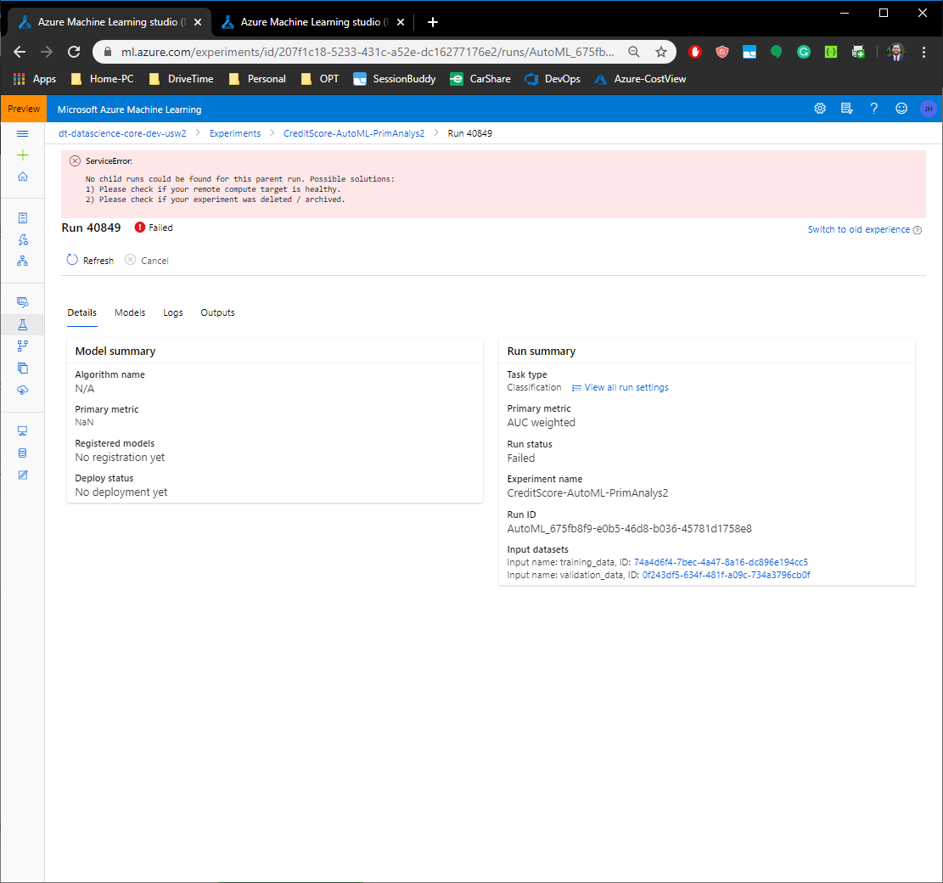Select the Experiments flask icon
The width and height of the screenshot is (943, 883).
tap(23, 324)
